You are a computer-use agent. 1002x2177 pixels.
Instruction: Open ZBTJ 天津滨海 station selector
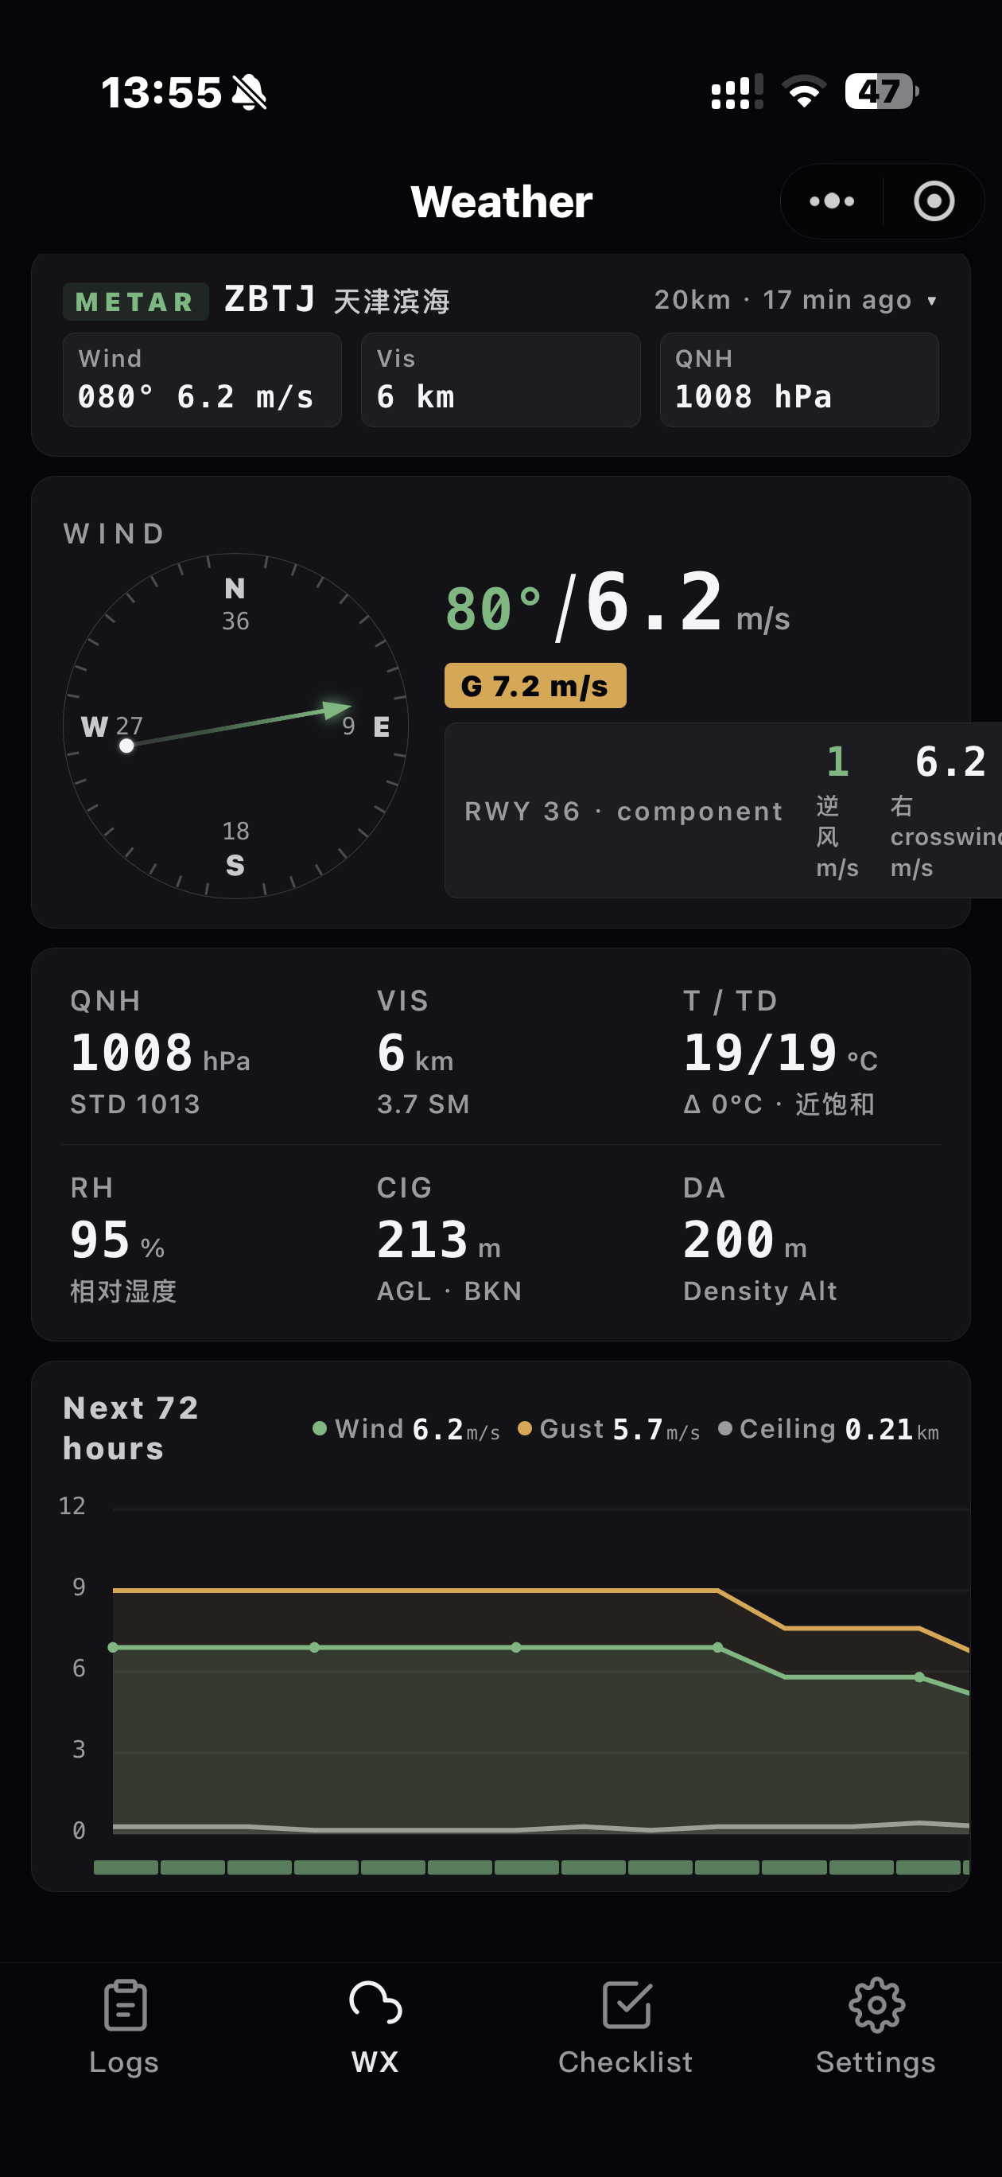point(337,300)
